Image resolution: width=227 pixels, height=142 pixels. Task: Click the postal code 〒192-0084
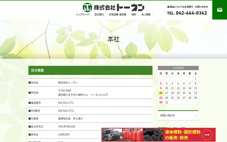65,91
